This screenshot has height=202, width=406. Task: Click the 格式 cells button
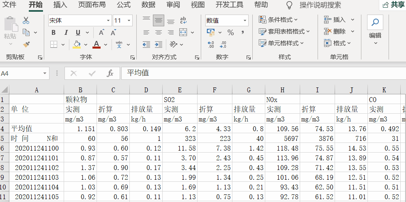[337, 43]
